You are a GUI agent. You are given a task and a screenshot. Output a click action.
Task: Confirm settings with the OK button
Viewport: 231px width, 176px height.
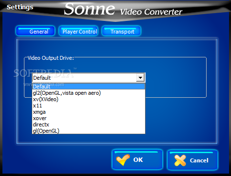pos(137,159)
